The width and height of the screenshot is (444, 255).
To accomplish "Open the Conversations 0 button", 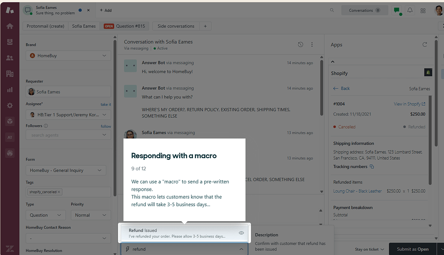I will point(365,10).
